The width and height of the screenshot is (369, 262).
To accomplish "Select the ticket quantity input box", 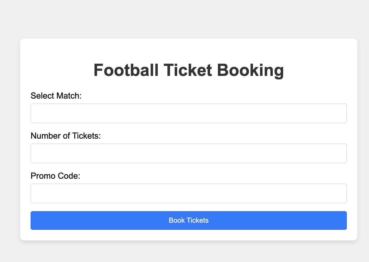I will click(x=188, y=153).
